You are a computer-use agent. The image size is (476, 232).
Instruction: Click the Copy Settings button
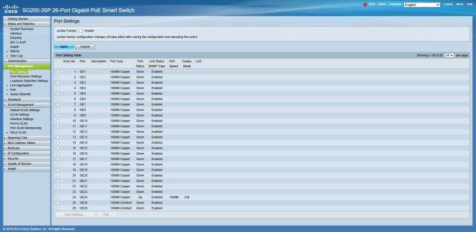pyautogui.click(x=75, y=215)
